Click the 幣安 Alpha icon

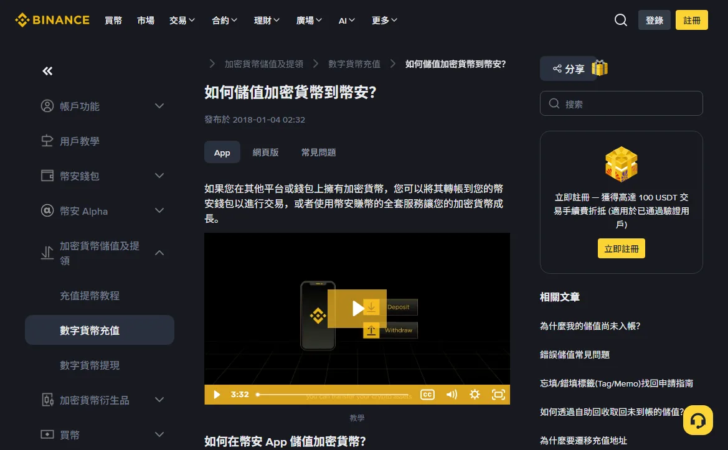pos(47,210)
